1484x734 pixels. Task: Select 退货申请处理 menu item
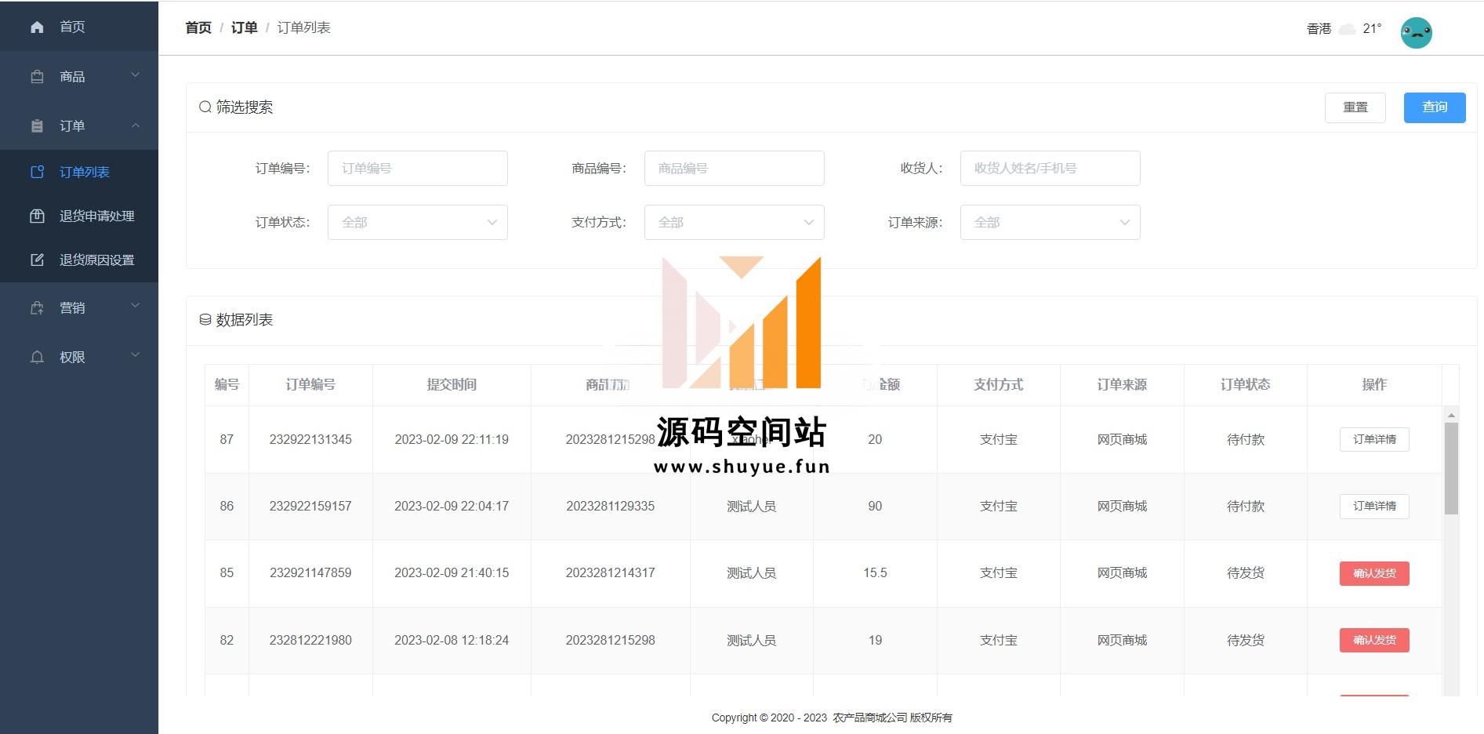[x=79, y=216]
